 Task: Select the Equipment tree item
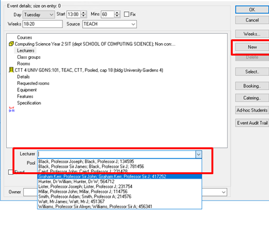point(27,90)
